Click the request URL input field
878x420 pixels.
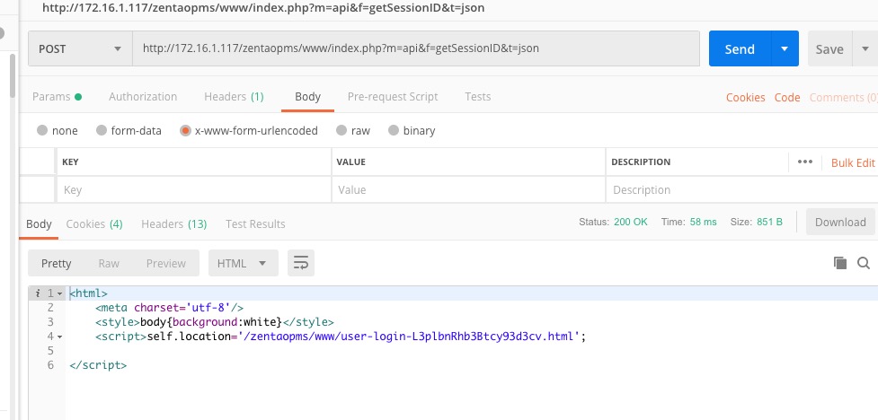point(416,49)
